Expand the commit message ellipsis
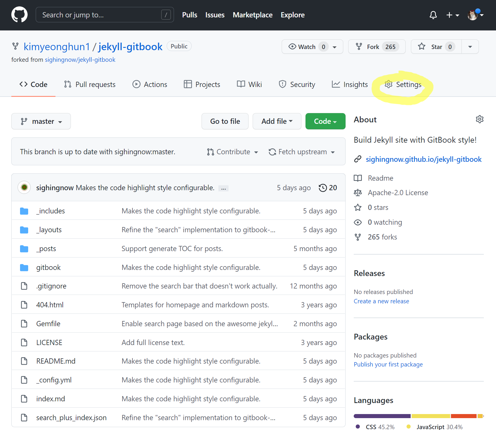 coord(223,188)
